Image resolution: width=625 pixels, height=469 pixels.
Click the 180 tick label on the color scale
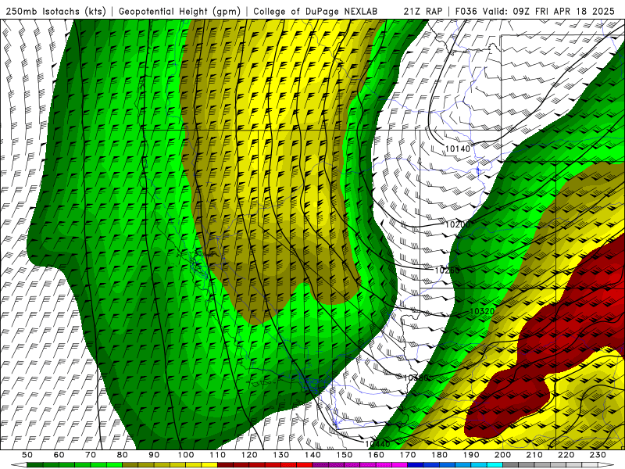pos(439,455)
